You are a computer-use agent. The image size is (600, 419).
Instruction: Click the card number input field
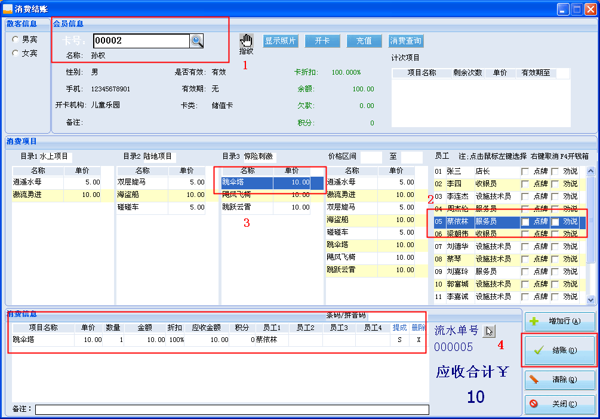141,41
